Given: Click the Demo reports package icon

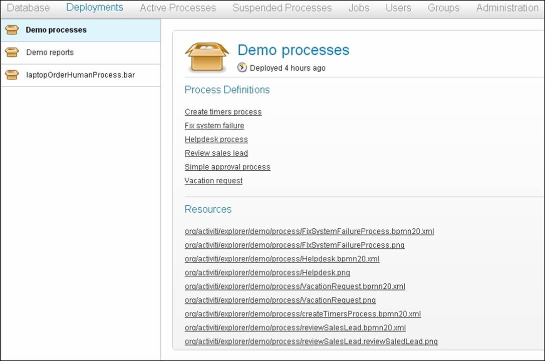Looking at the screenshot, I should click(x=12, y=52).
